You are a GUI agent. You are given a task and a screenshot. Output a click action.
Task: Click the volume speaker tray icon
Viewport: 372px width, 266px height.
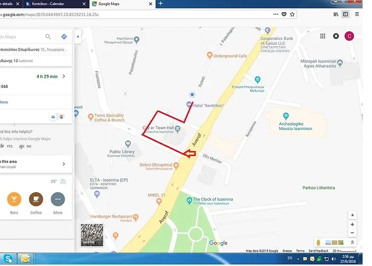coord(334,259)
